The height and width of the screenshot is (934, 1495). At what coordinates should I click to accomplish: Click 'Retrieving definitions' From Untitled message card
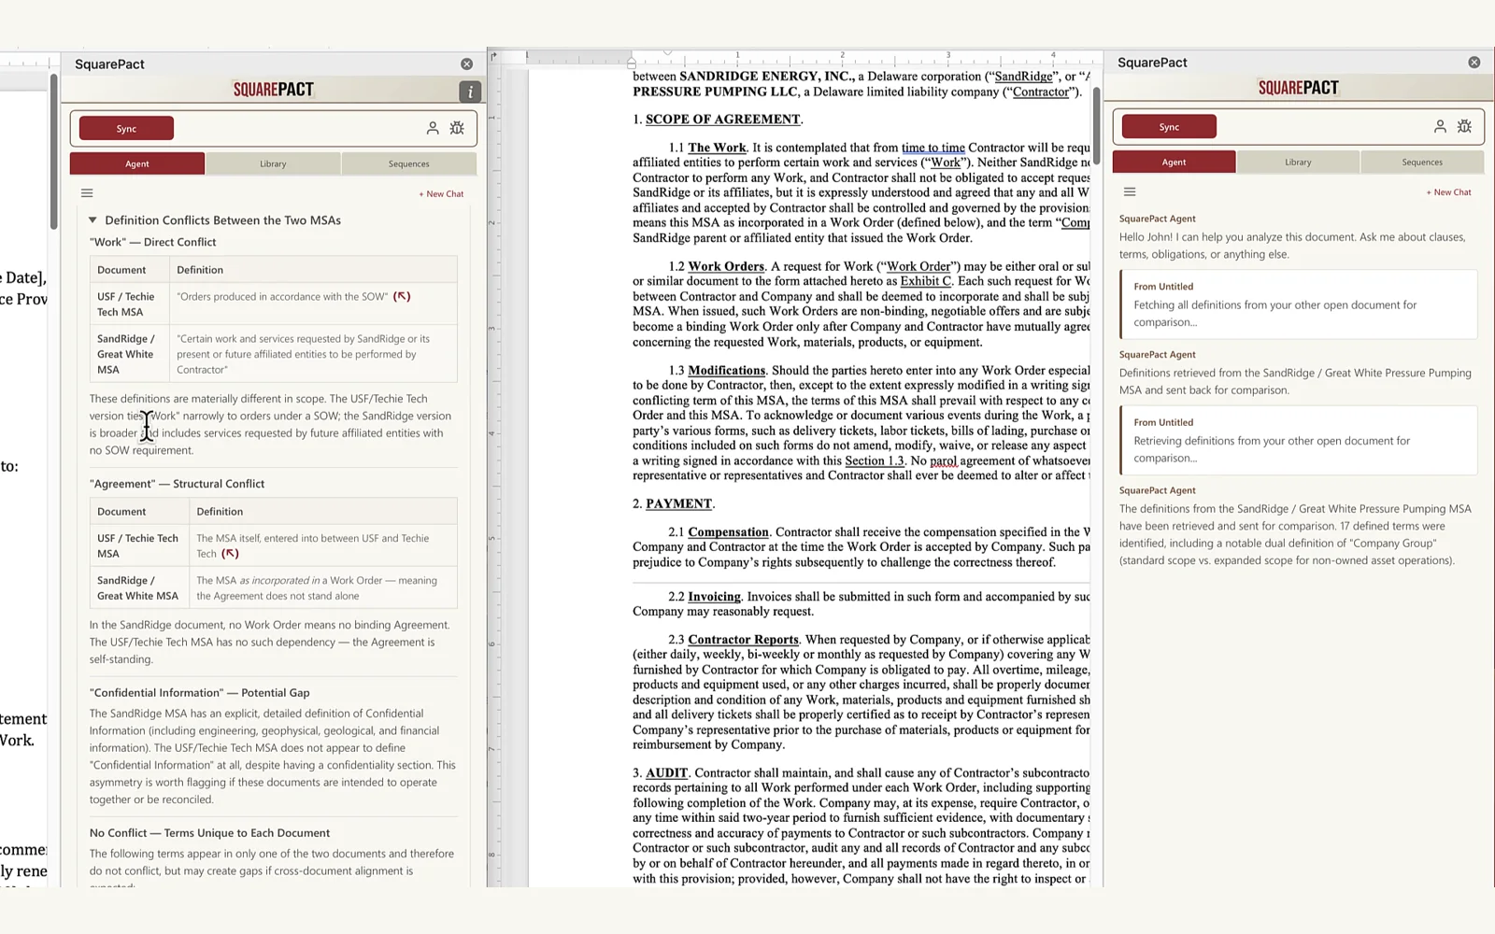pos(1299,440)
